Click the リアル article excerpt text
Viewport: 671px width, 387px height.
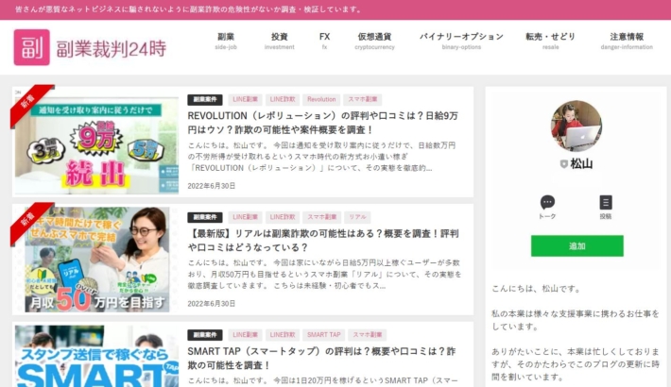coord(324,274)
